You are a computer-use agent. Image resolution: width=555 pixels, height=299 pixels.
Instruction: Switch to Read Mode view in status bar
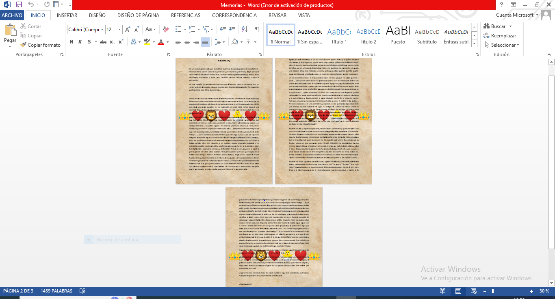click(x=443, y=291)
